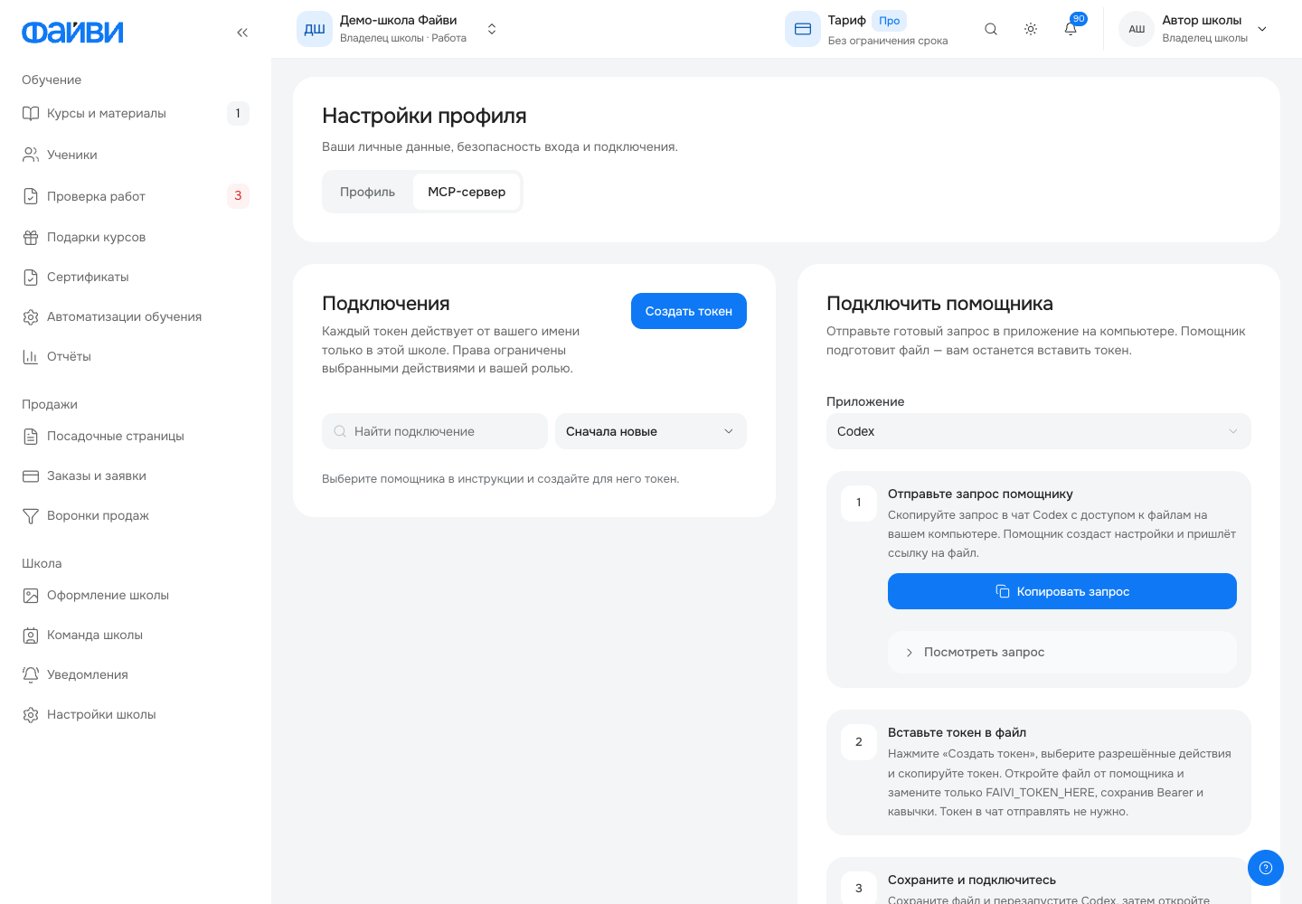Open notifications bell with 90 badge
The image size is (1302, 904).
[1071, 29]
